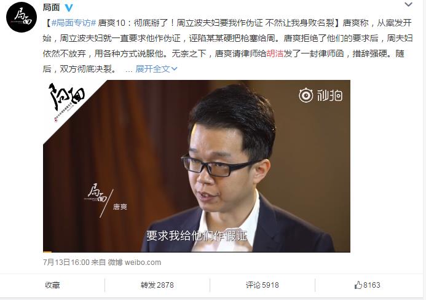The width and height of the screenshot is (426, 300).
Task: Open the #局面专访# hashtag topic
Action: pyautogui.click(x=74, y=23)
